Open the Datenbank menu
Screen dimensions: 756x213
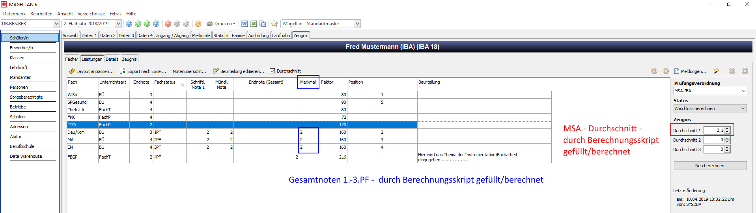coord(14,14)
